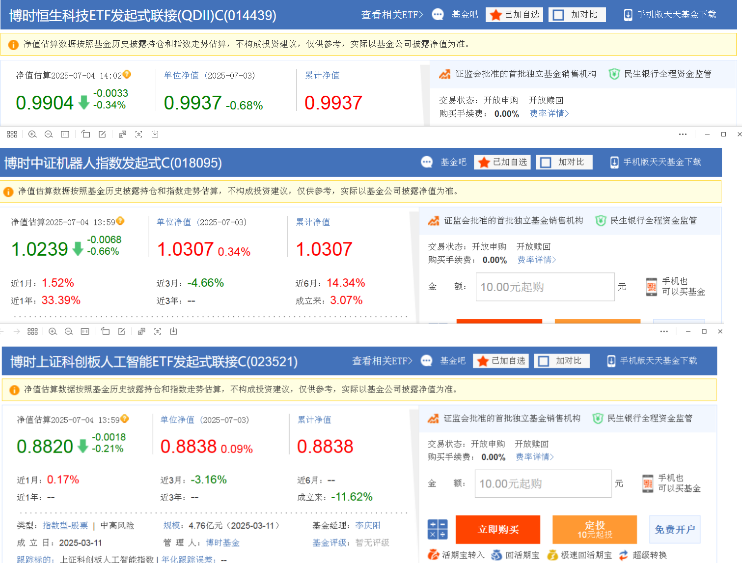This screenshot has width=742, height=563.
Task: Translate image text above 博时上证科创板 page
Action: pos(141,331)
